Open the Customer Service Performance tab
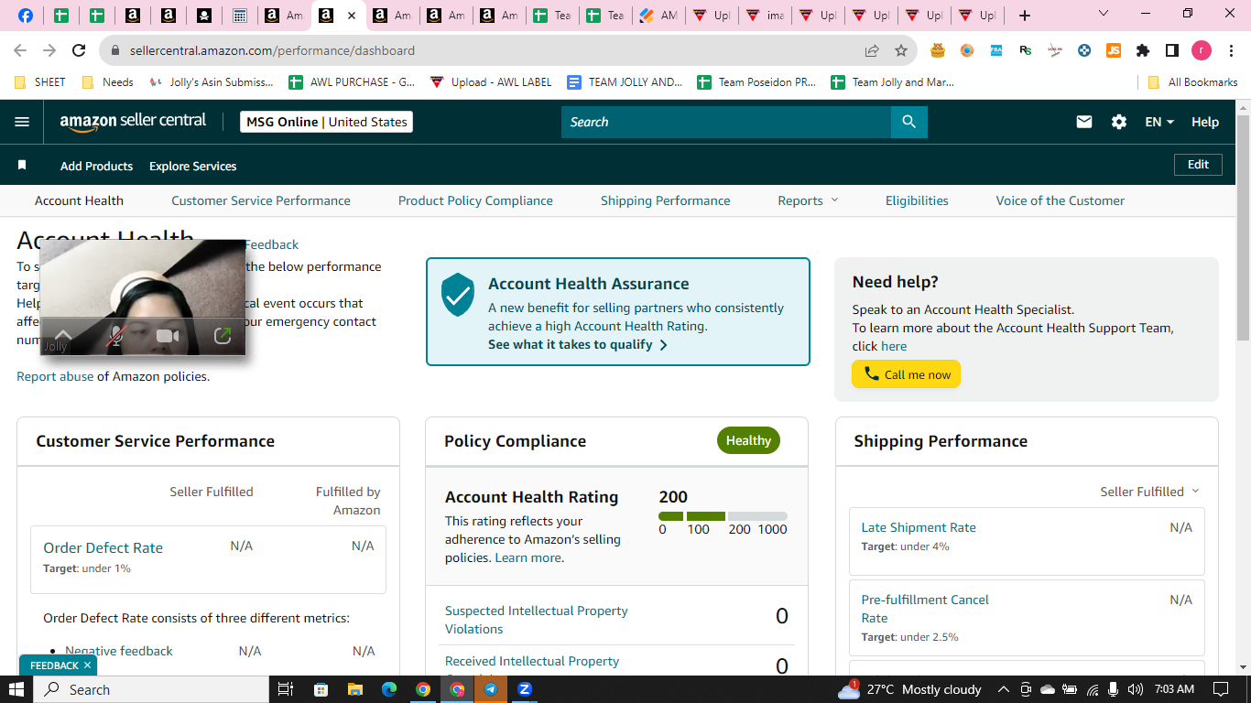This screenshot has width=1251, height=703. coord(261,200)
